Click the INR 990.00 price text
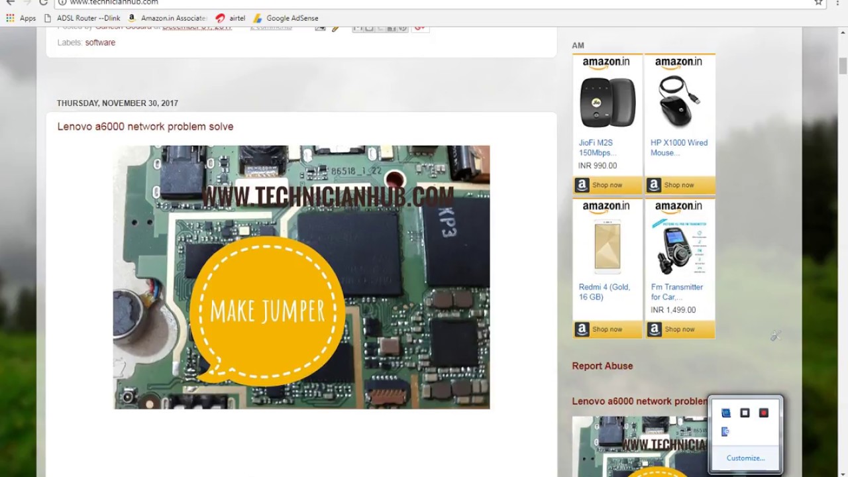The width and height of the screenshot is (848, 477). (x=598, y=166)
